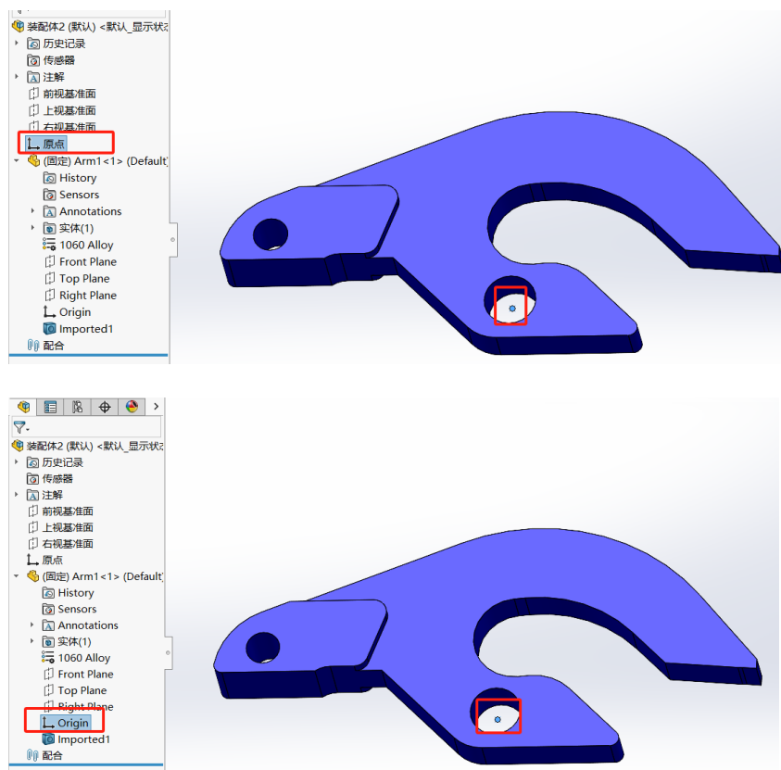Open the DisplayManager color-ball tab icon
The image size is (781, 770).
132,407
